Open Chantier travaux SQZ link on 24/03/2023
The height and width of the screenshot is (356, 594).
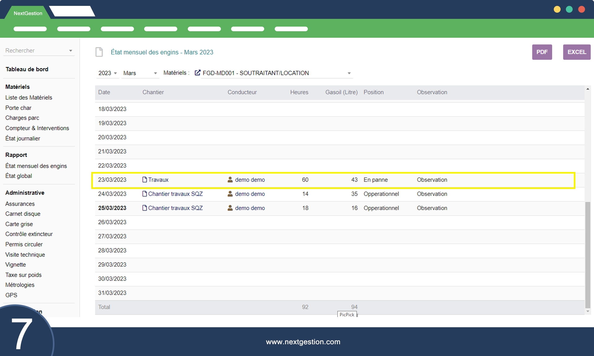tap(175, 194)
